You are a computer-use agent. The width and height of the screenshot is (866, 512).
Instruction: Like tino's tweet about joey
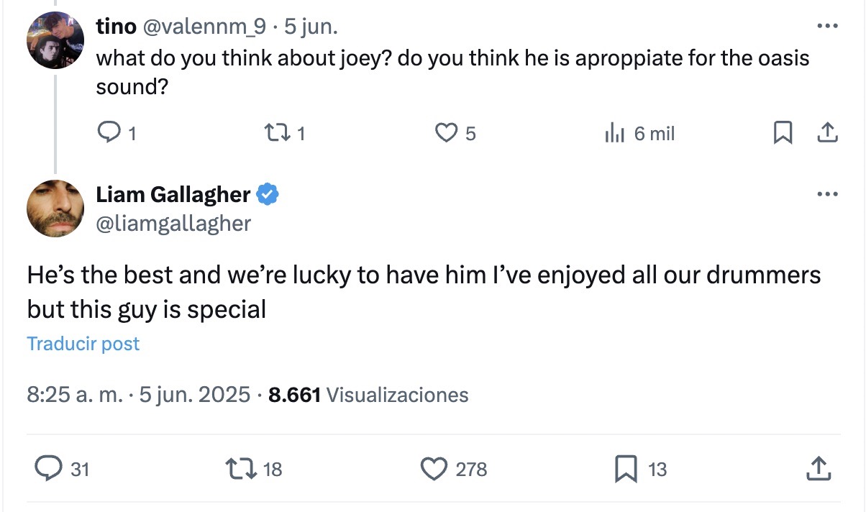(x=447, y=132)
